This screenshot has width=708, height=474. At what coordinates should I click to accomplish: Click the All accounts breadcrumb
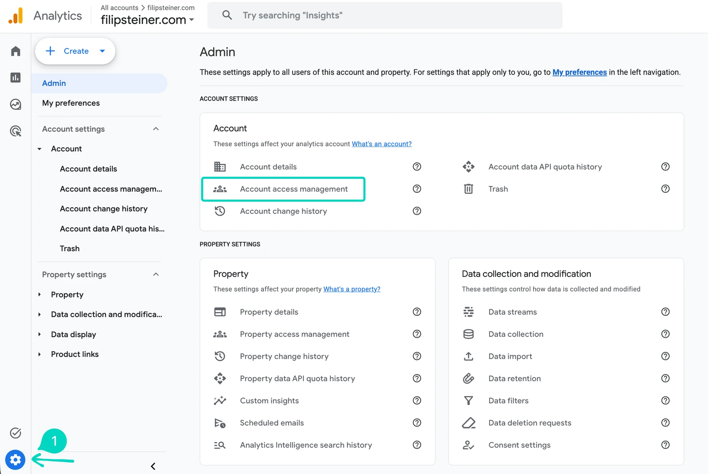tap(120, 7)
